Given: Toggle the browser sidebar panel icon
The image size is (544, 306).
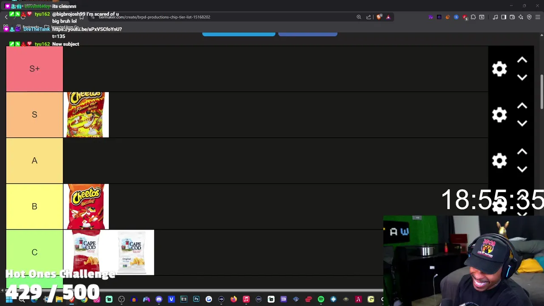Looking at the screenshot, I should coord(504,17).
